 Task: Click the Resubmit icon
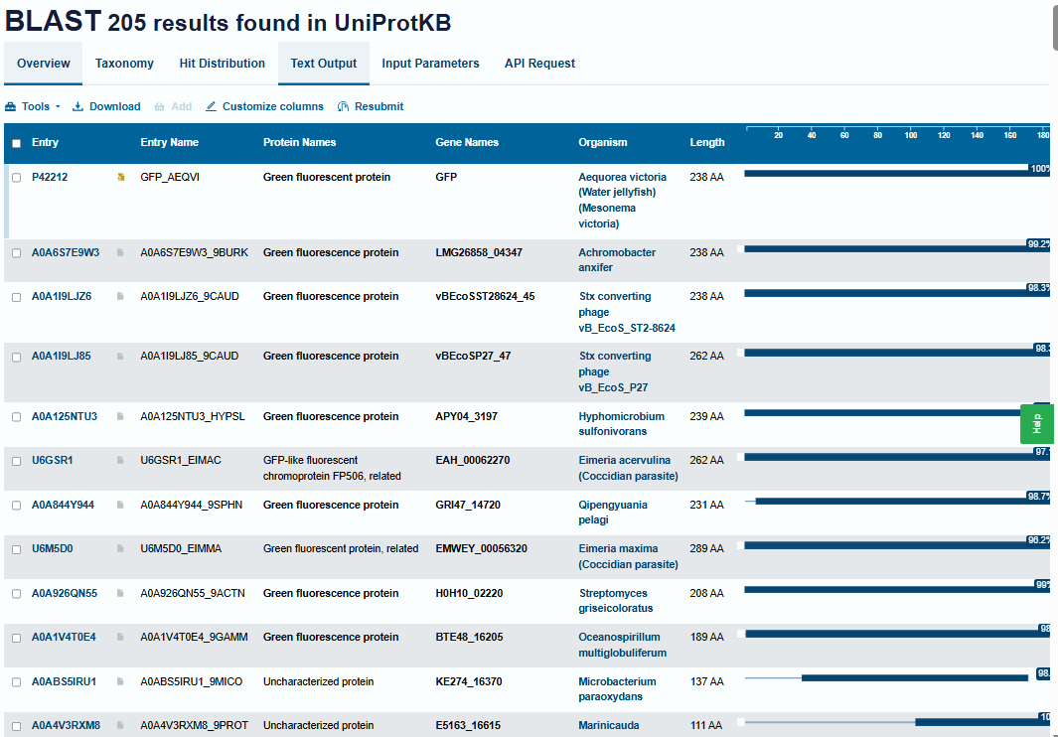(343, 106)
